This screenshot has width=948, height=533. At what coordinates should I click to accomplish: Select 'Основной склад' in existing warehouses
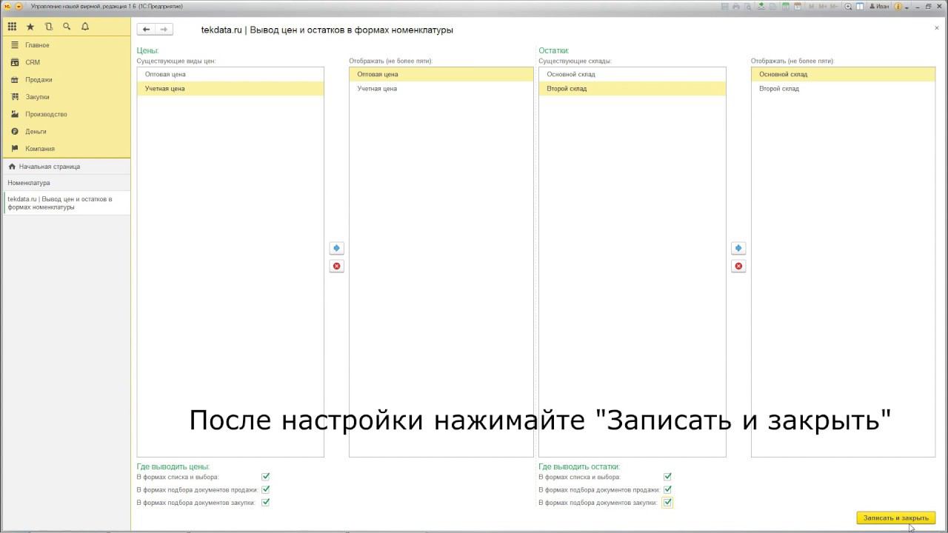(x=632, y=74)
